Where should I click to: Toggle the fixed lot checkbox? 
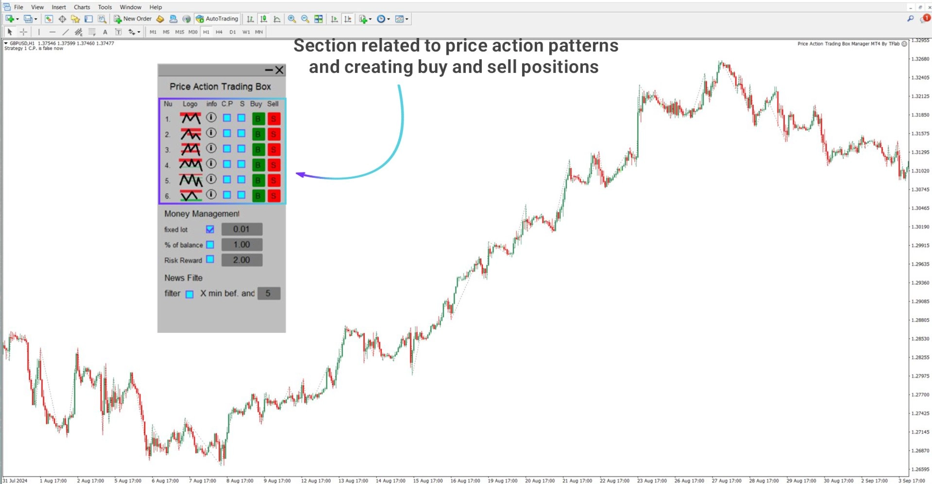[x=210, y=229]
